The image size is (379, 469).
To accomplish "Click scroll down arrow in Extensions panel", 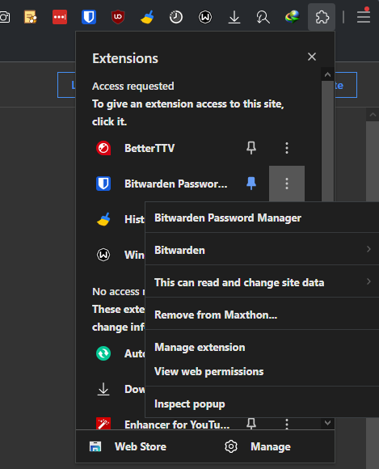I will click(327, 423).
